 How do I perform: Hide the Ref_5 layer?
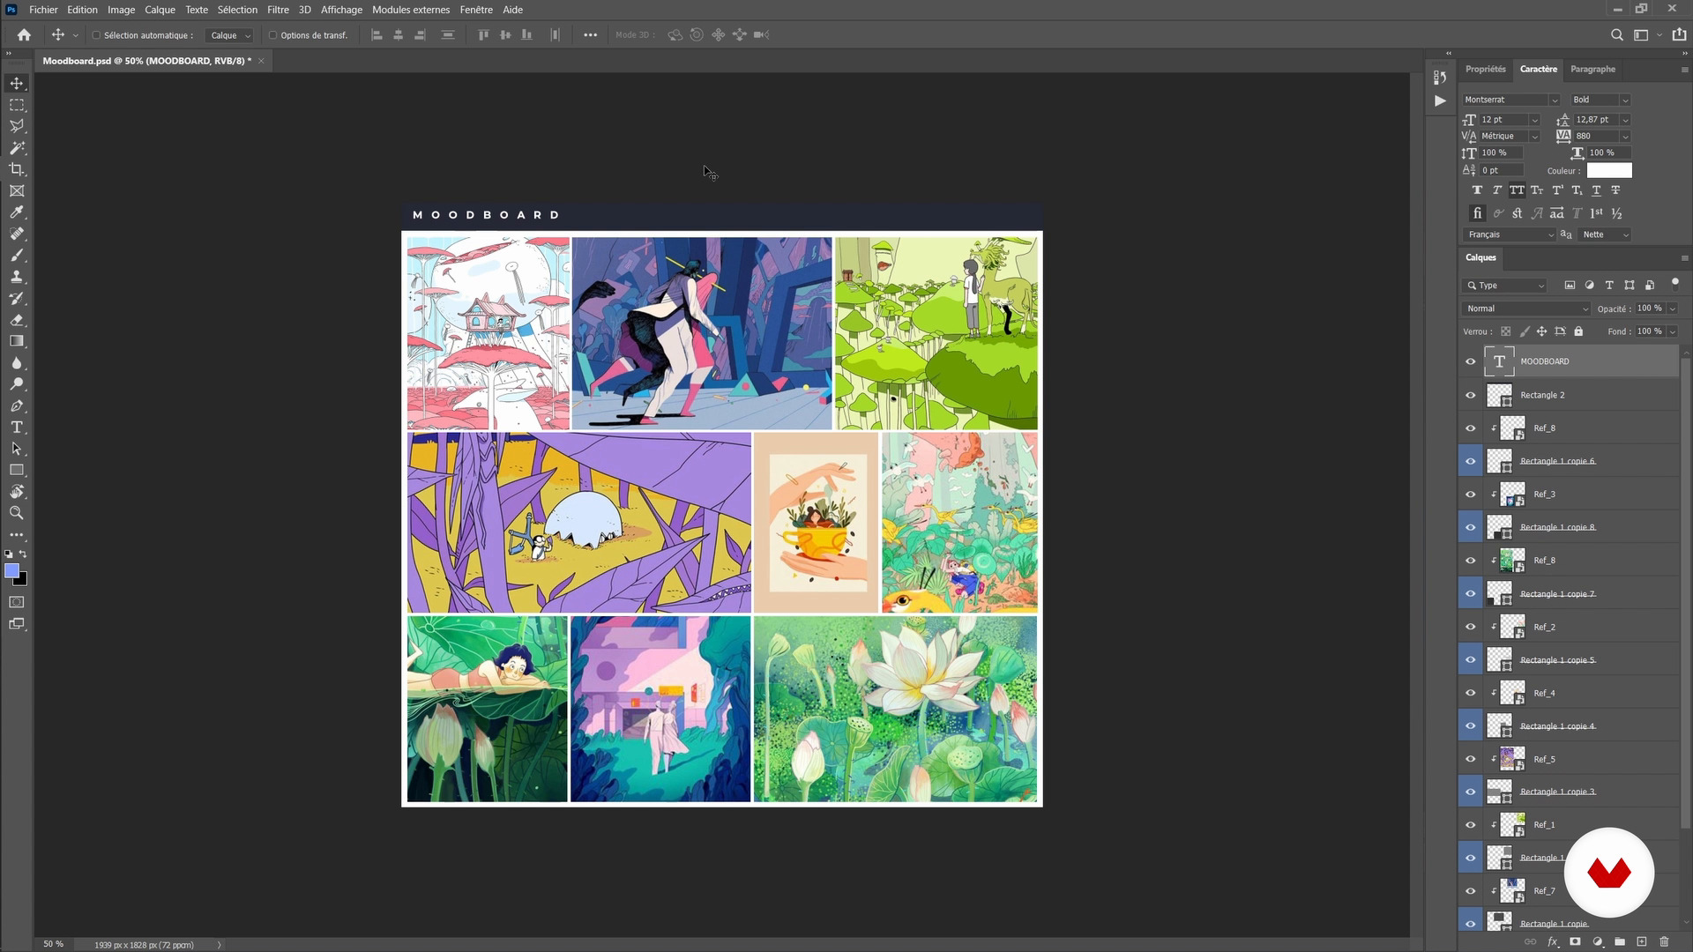click(1470, 759)
